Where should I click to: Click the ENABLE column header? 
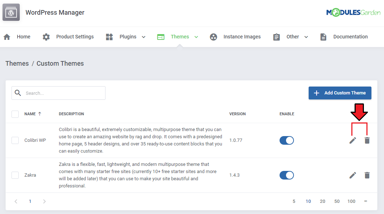click(x=287, y=114)
